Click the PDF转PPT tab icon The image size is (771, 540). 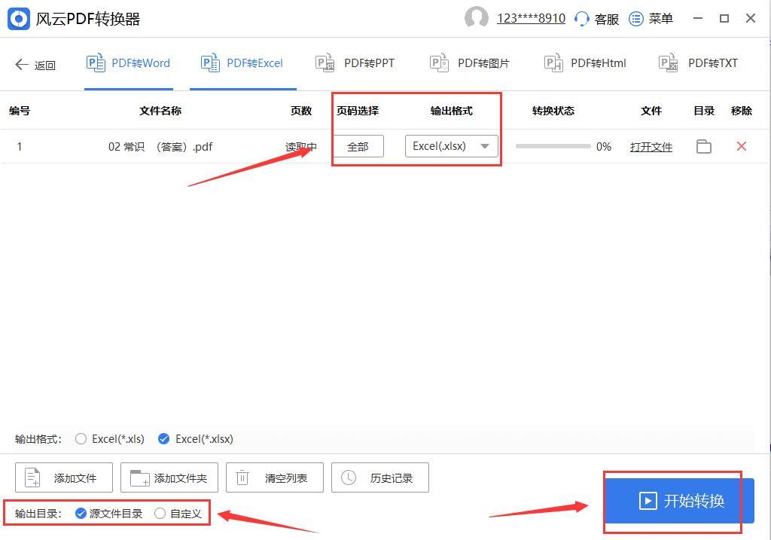pos(325,63)
